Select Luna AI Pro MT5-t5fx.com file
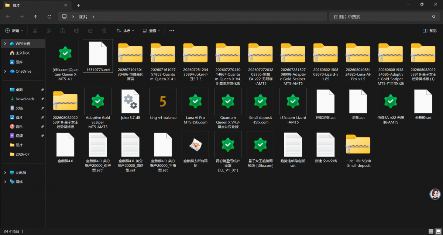The height and width of the screenshot is (235, 443). click(x=195, y=106)
